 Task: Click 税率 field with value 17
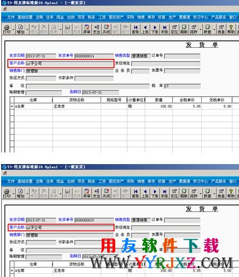pos(182,86)
